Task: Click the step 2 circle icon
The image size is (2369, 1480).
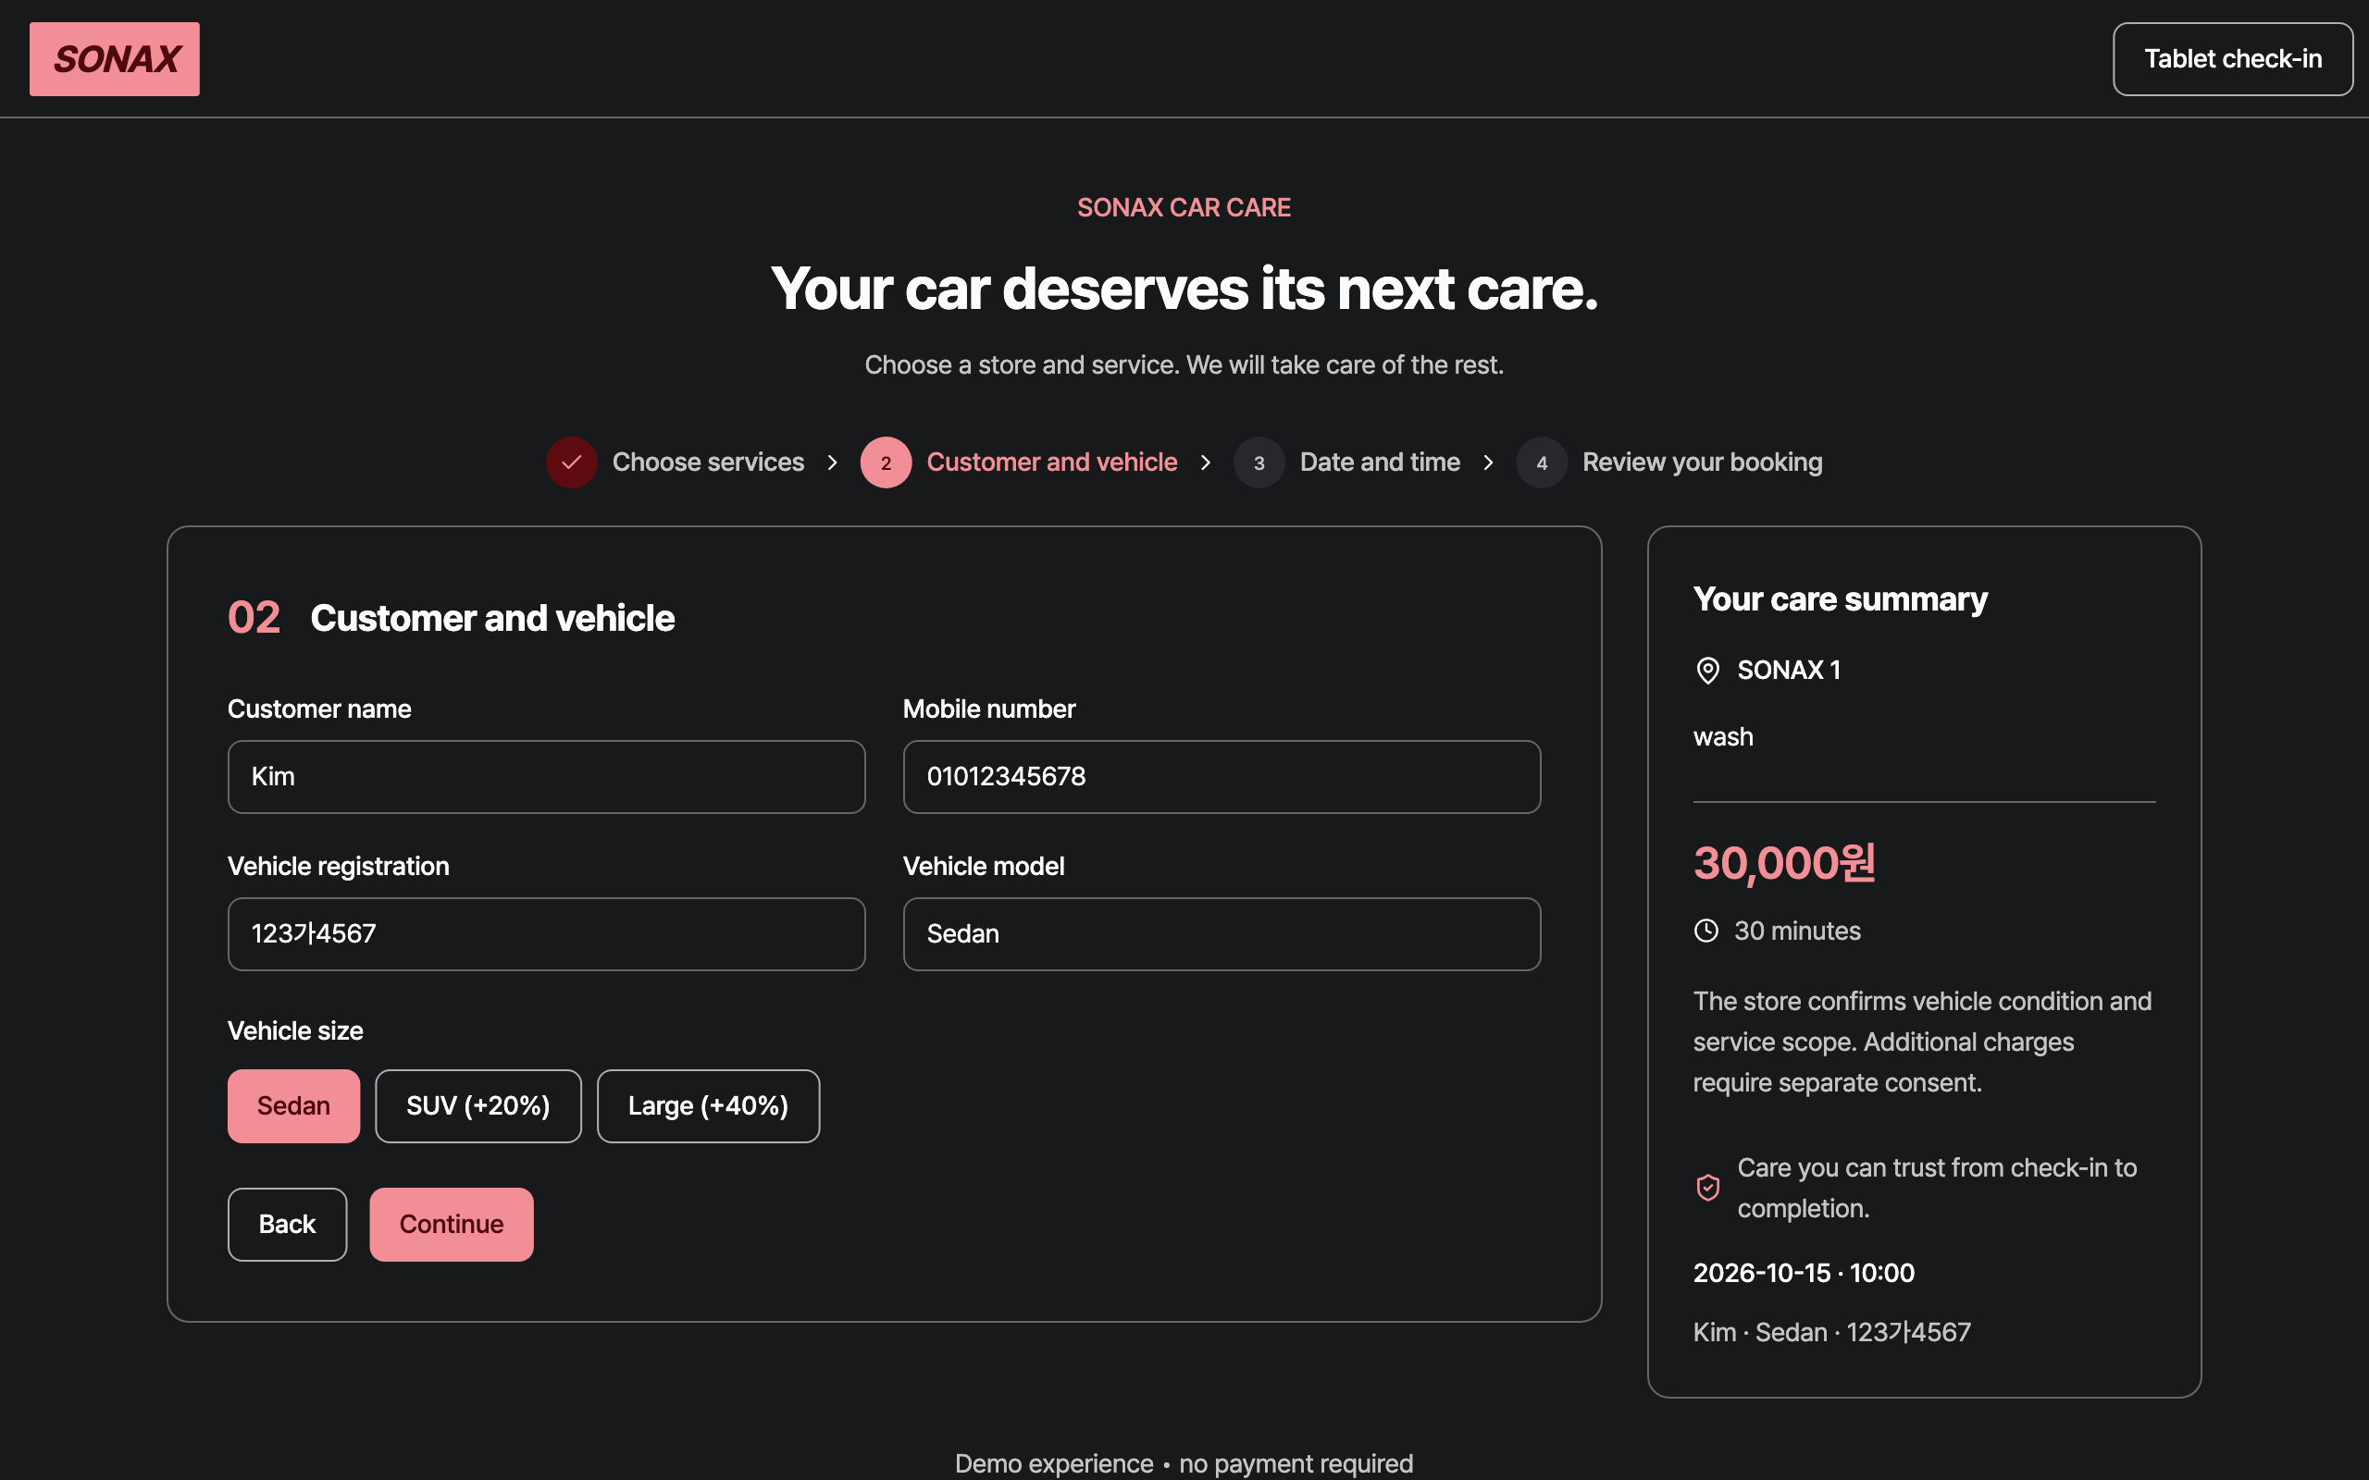Action: pyautogui.click(x=886, y=462)
